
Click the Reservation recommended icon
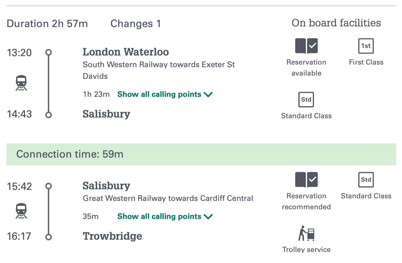306,180
